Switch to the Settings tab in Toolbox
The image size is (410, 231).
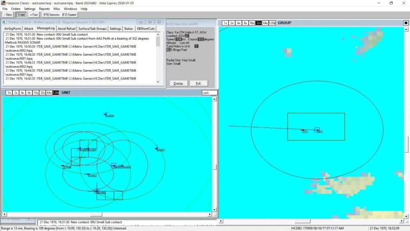tap(115, 28)
